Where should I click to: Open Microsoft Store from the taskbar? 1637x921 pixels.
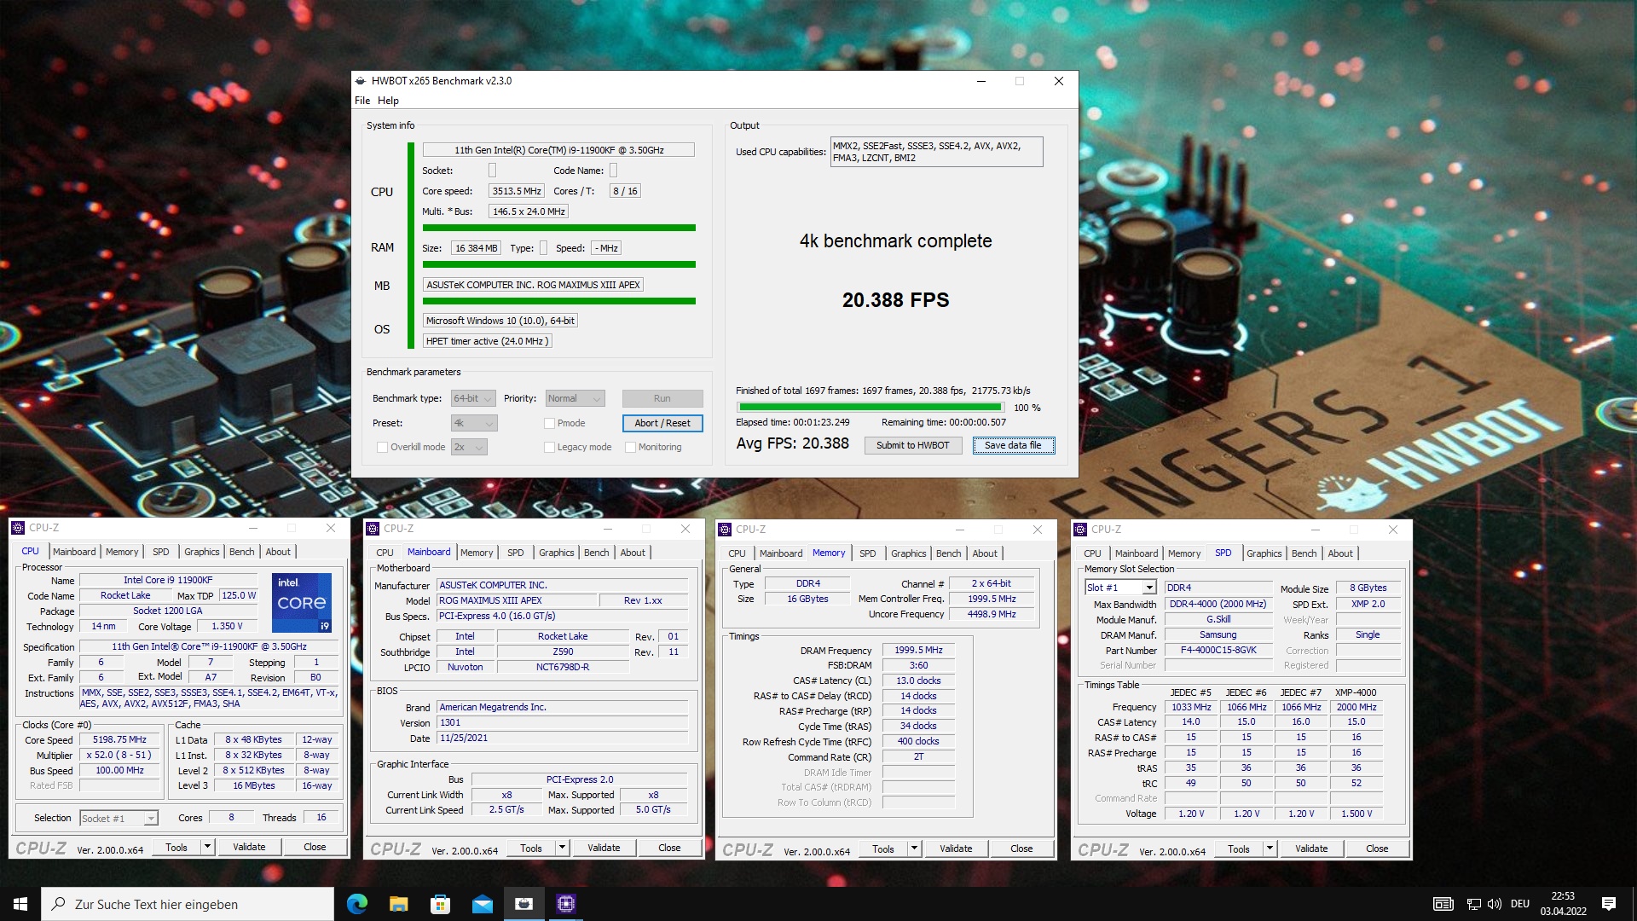440,904
